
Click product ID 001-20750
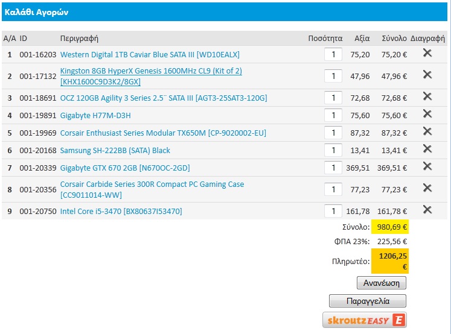pos(37,212)
